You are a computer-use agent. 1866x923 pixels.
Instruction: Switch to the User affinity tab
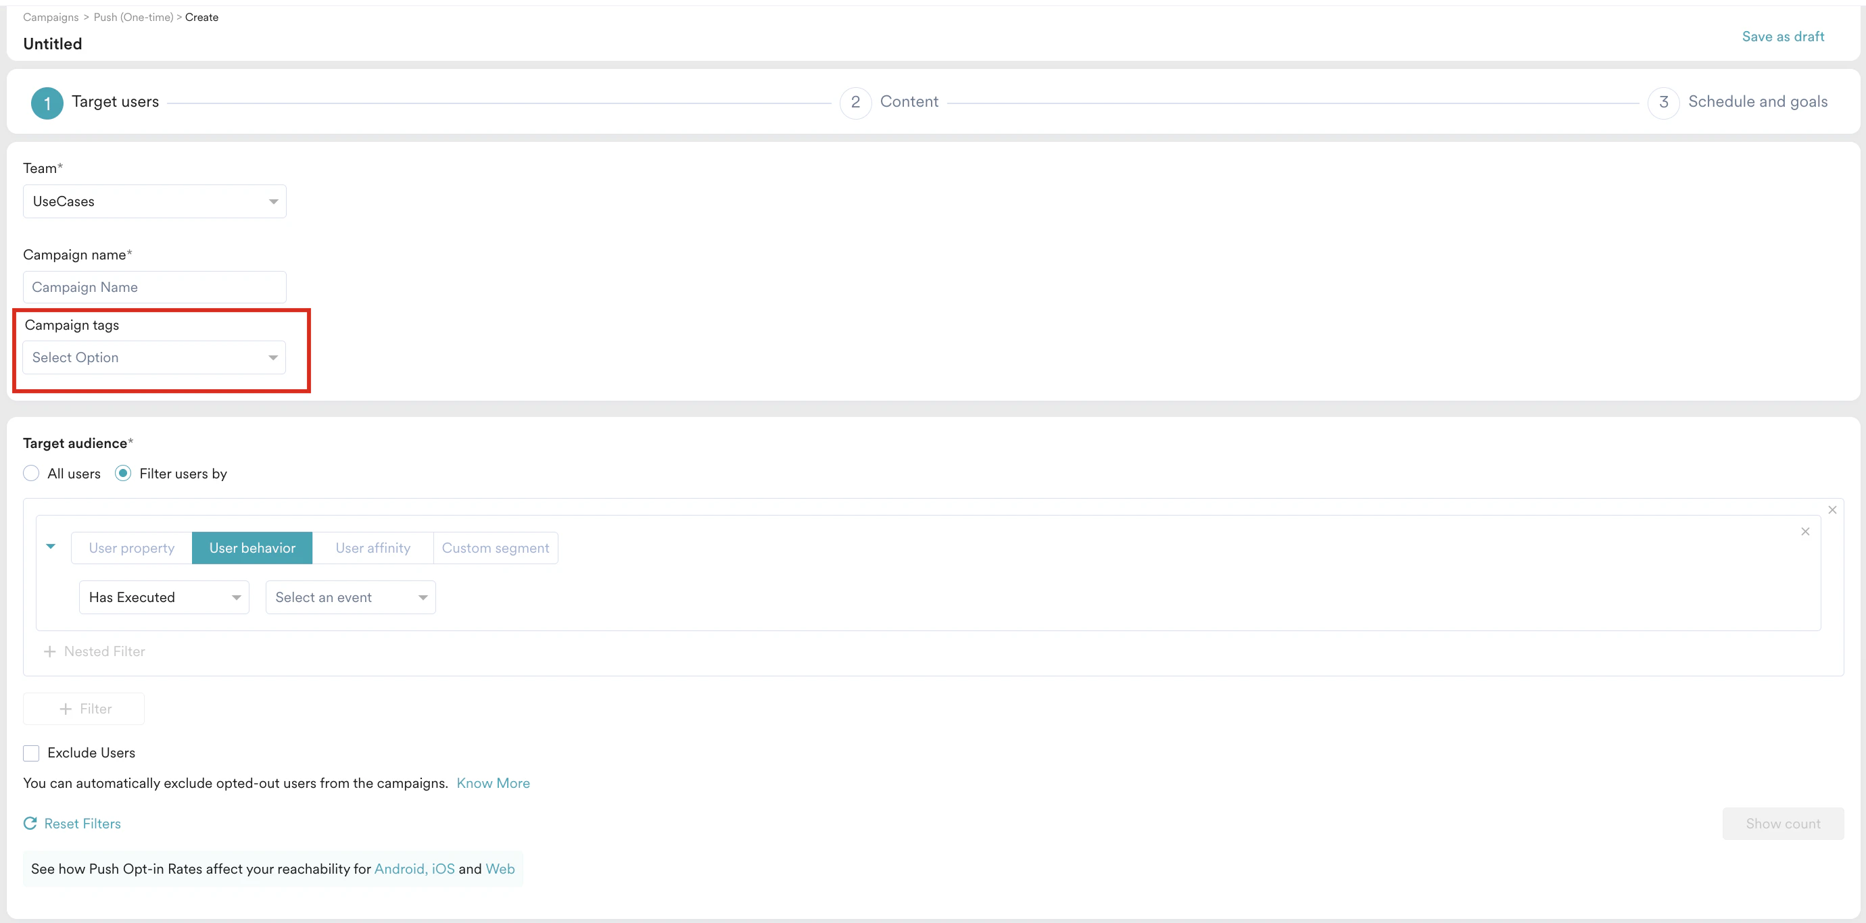[x=372, y=548]
